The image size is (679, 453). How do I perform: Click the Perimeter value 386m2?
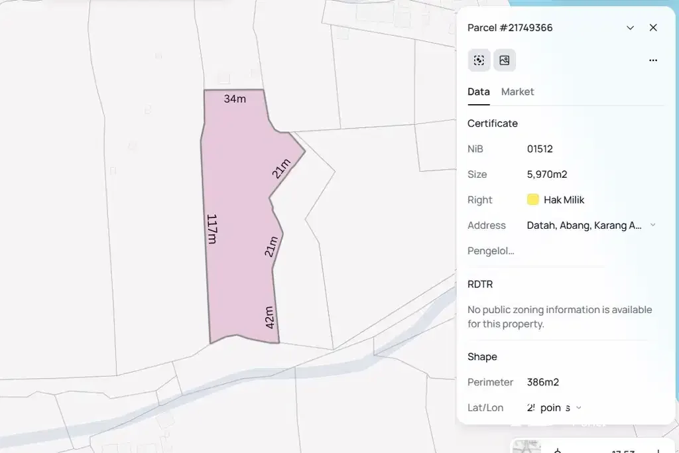[x=542, y=383]
